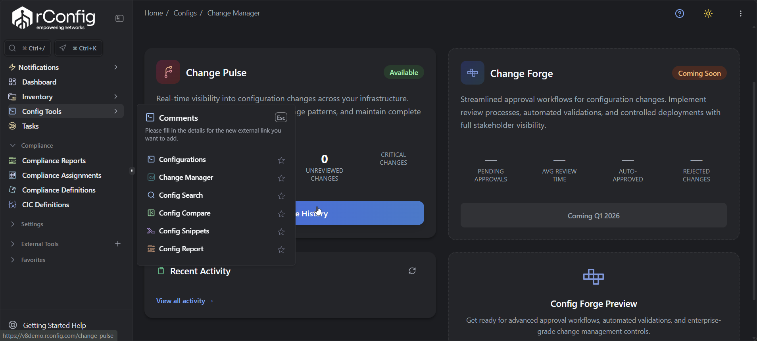Screen dimensions: 757x341
Task: Favorite Configurations with star
Action: [281, 160]
